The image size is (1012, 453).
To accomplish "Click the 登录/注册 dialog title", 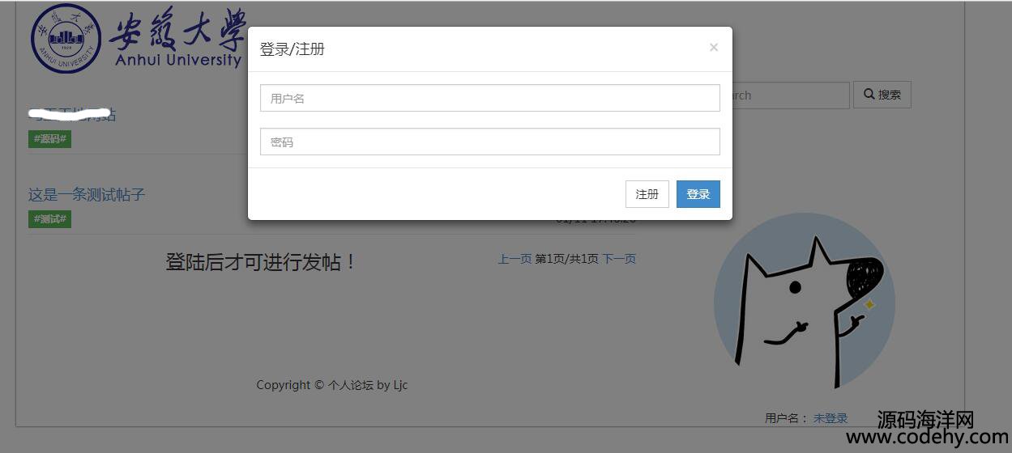I will coord(292,49).
